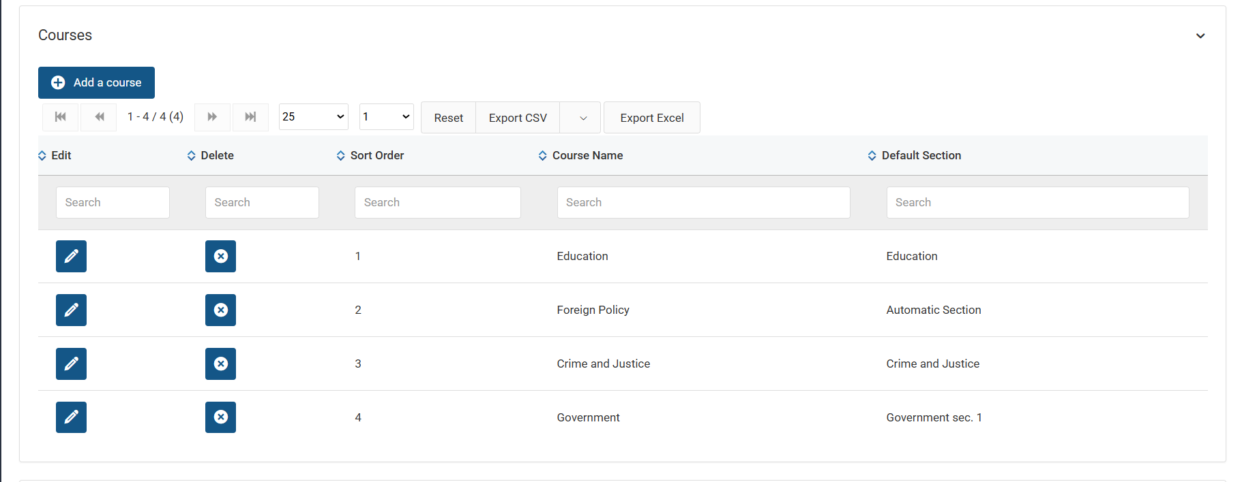Edit the Crime and Justice course
The width and height of the screenshot is (1242, 482).
coord(71,364)
